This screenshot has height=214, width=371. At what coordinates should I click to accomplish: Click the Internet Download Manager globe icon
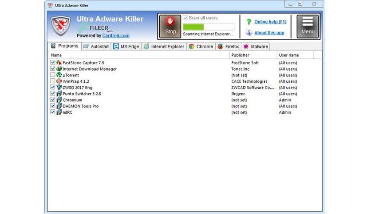coord(59,69)
